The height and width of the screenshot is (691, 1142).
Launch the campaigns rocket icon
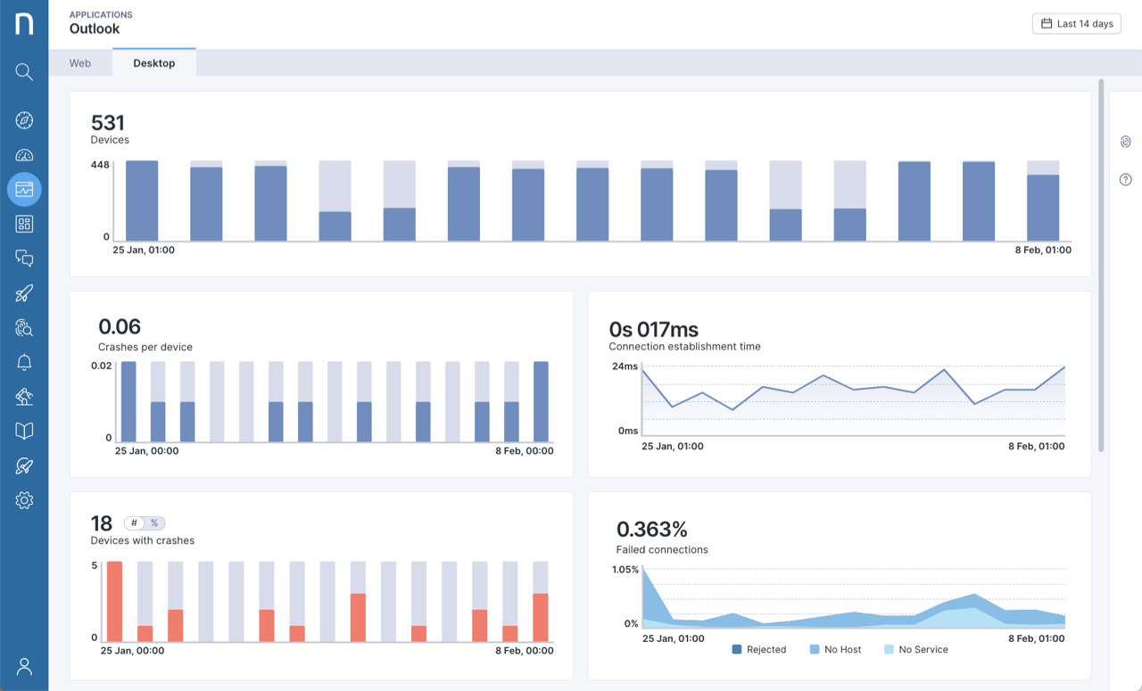(24, 292)
